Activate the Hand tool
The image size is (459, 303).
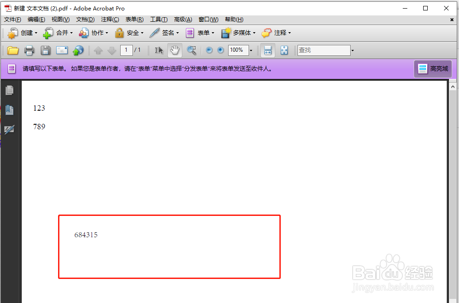point(175,50)
